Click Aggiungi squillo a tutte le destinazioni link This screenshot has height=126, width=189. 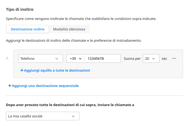pos(57,70)
